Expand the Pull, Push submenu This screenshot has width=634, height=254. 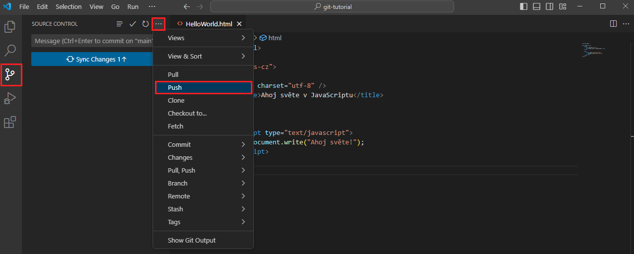[x=203, y=170]
